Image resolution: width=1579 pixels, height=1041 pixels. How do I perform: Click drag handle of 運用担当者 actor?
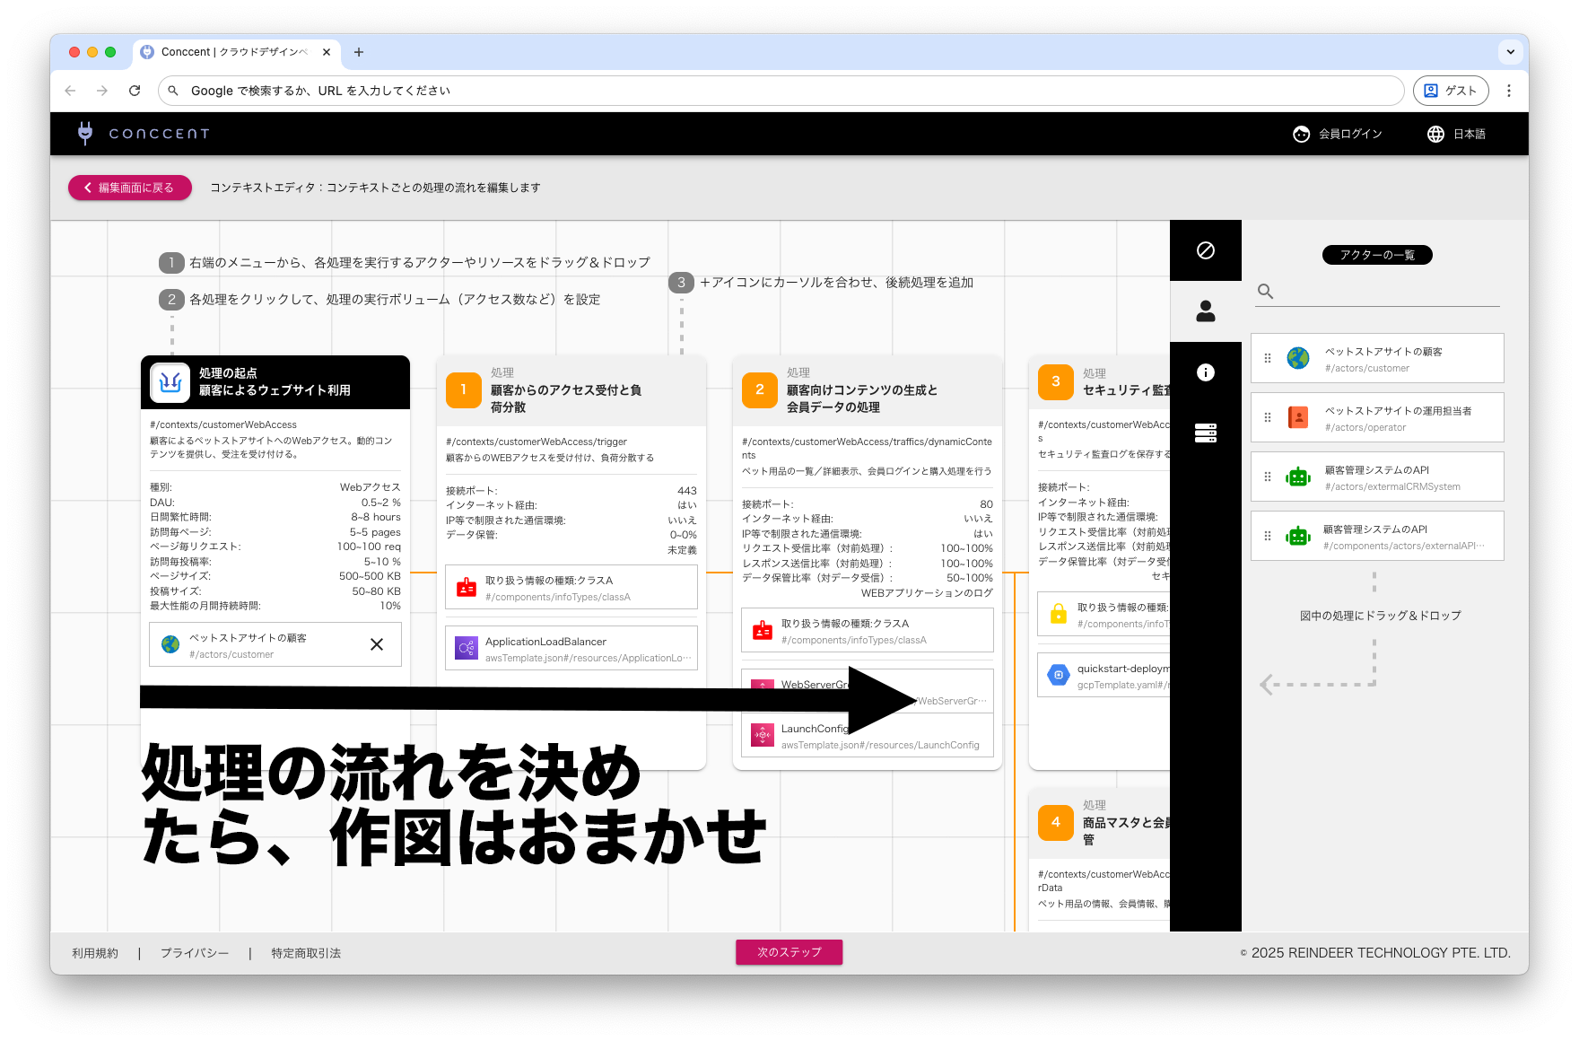(1268, 417)
